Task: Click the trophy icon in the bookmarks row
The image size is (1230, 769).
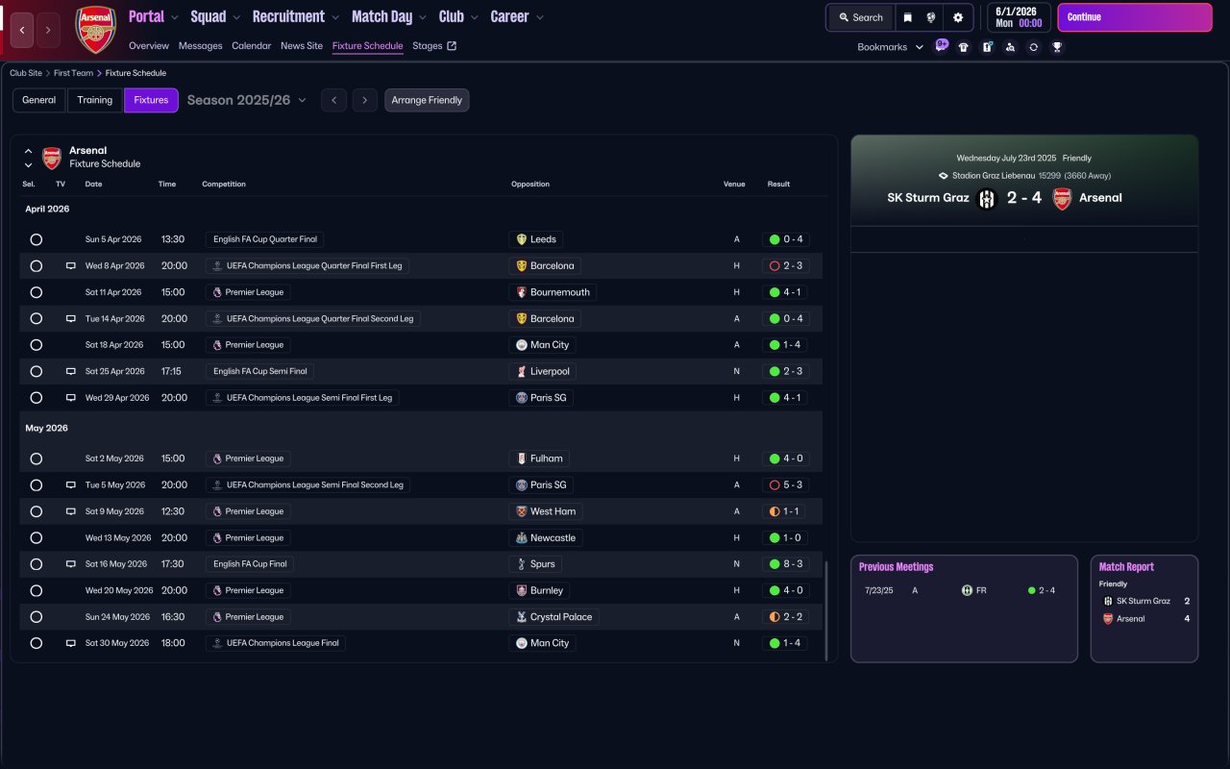Action: pyautogui.click(x=1057, y=47)
